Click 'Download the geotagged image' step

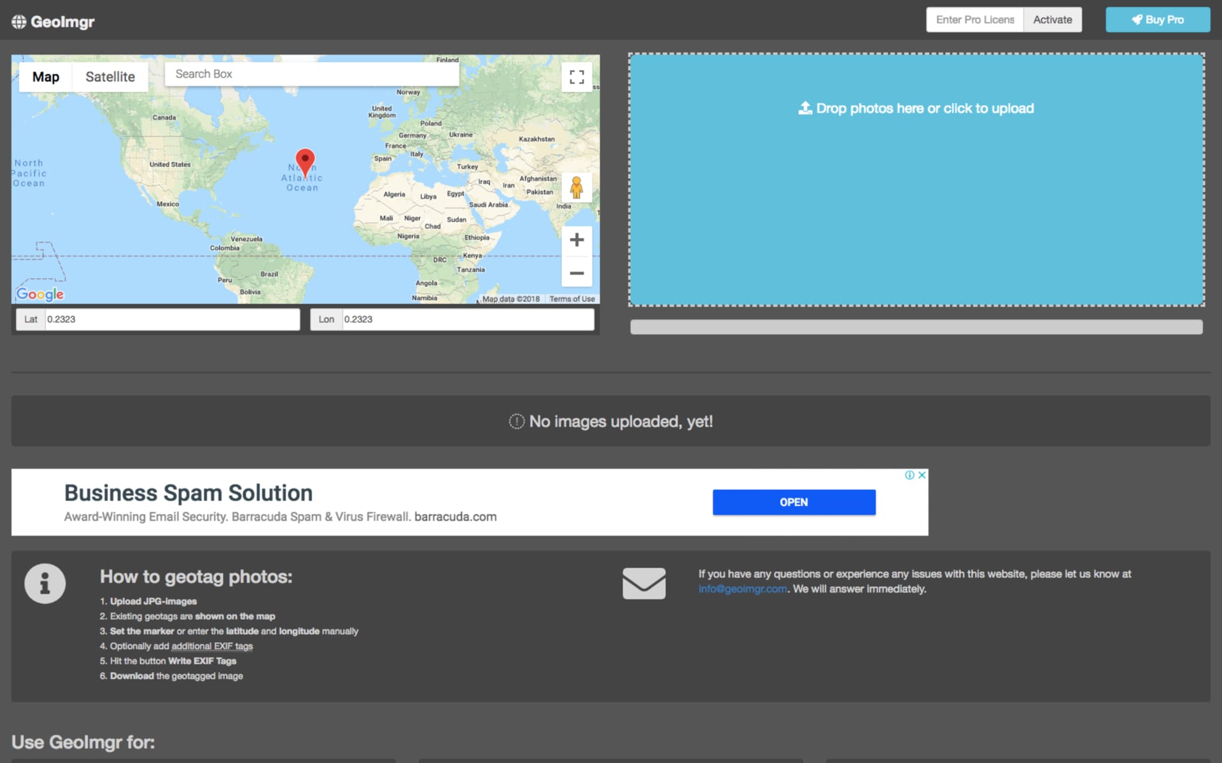pos(176,676)
